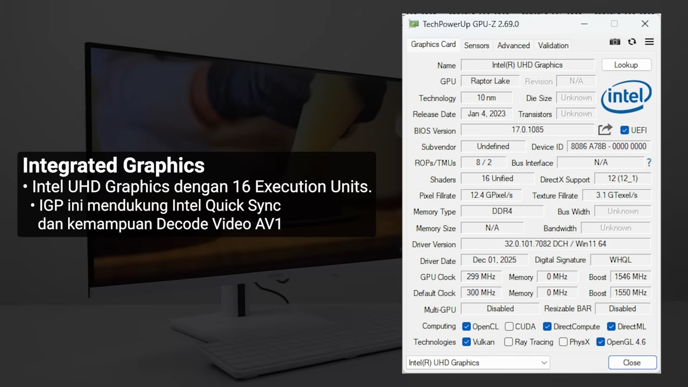Switch to the Validation tab
The height and width of the screenshot is (387, 688).
coord(553,46)
